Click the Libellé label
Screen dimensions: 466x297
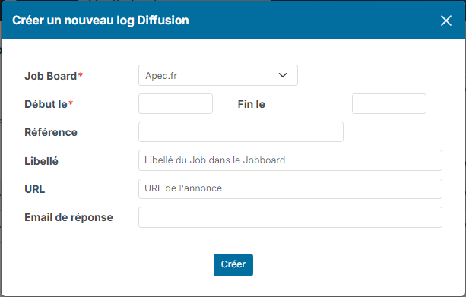(41, 161)
